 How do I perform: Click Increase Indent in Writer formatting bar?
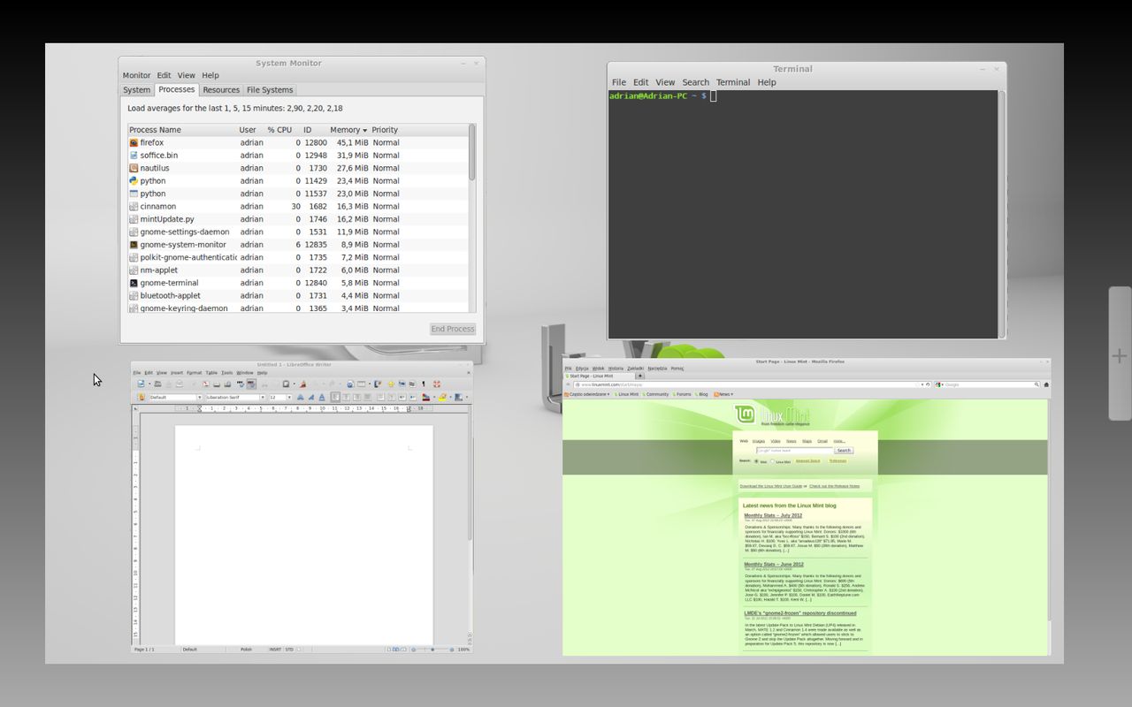point(412,397)
